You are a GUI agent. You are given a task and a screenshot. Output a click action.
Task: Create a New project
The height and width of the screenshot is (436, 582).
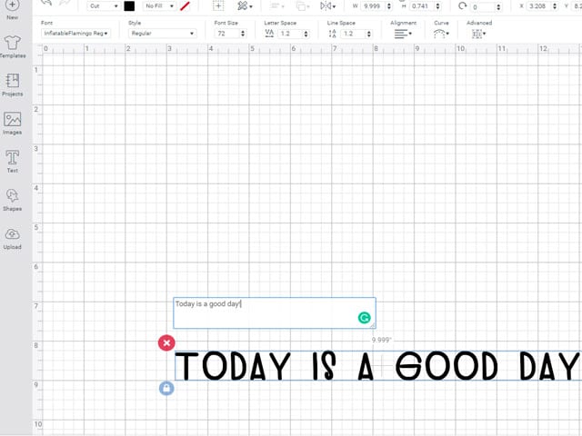12,9
